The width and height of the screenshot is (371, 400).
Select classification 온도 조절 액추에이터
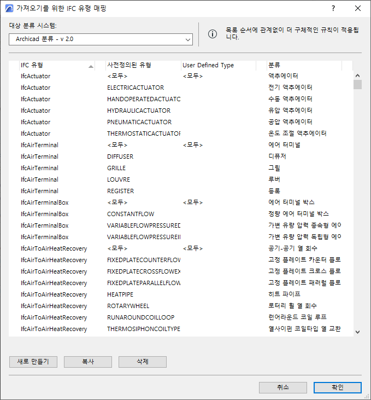point(297,134)
